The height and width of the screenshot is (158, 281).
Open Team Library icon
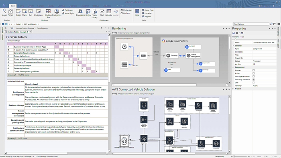coord(95,11)
